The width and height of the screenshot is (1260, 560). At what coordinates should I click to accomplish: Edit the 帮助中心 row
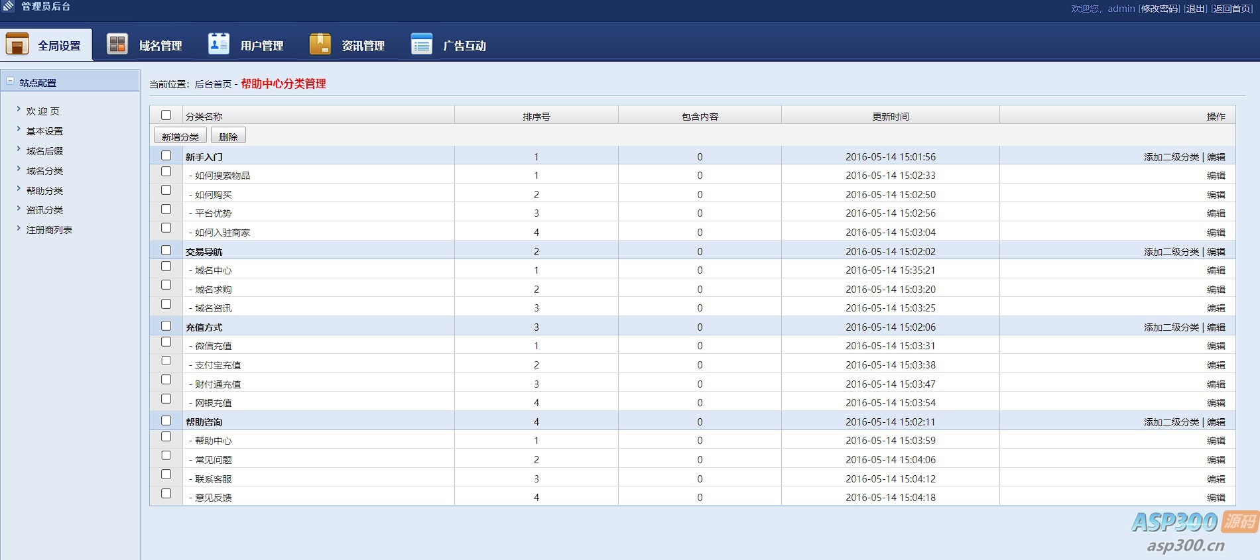1216,441
